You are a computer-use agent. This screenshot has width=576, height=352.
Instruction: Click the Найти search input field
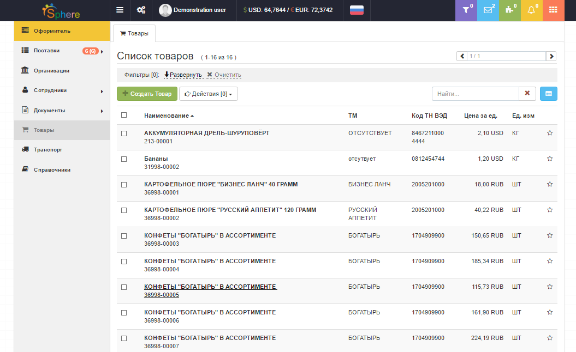point(475,94)
